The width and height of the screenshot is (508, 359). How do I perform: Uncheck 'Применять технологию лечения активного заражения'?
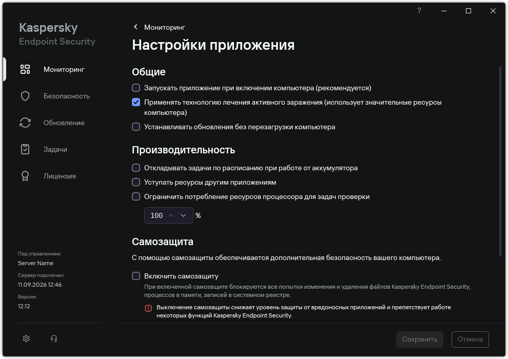click(x=136, y=102)
